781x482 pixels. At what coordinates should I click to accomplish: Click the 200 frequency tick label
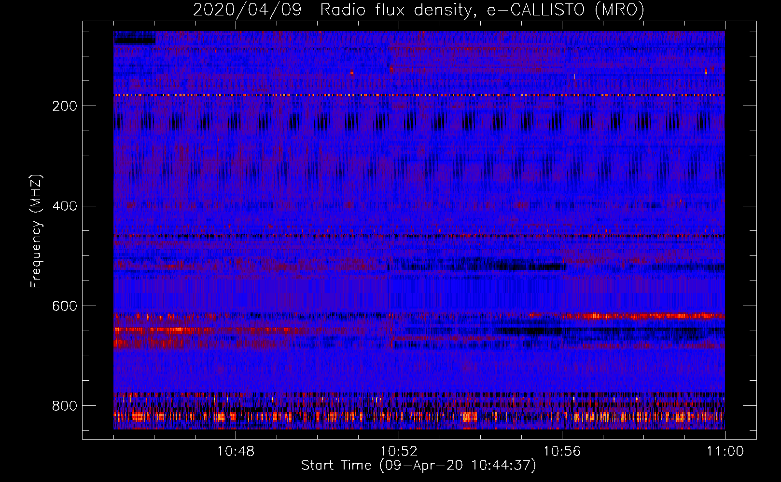[65, 106]
